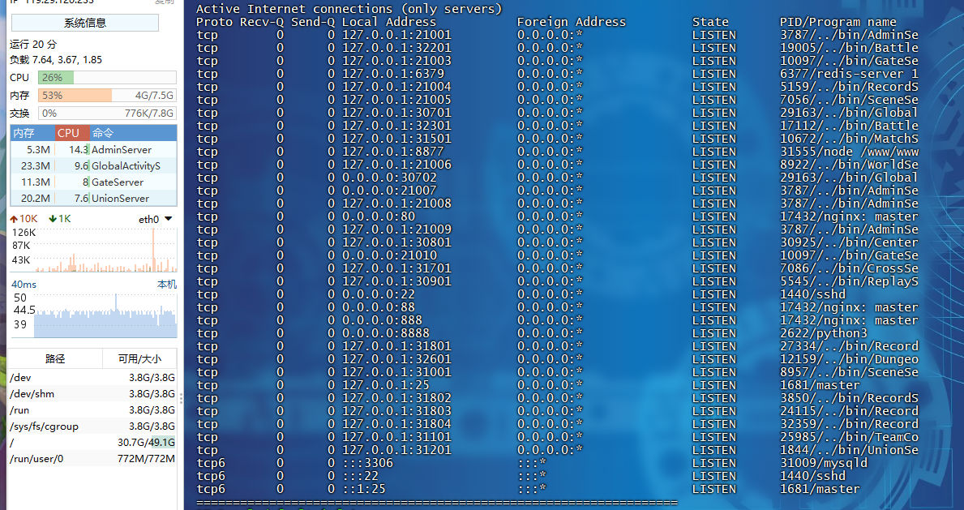
Task: Click the '2622/python3' program entry
Action: (x=824, y=333)
